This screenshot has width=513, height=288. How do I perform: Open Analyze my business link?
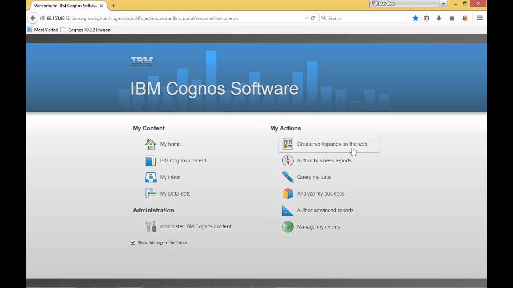[x=321, y=194]
